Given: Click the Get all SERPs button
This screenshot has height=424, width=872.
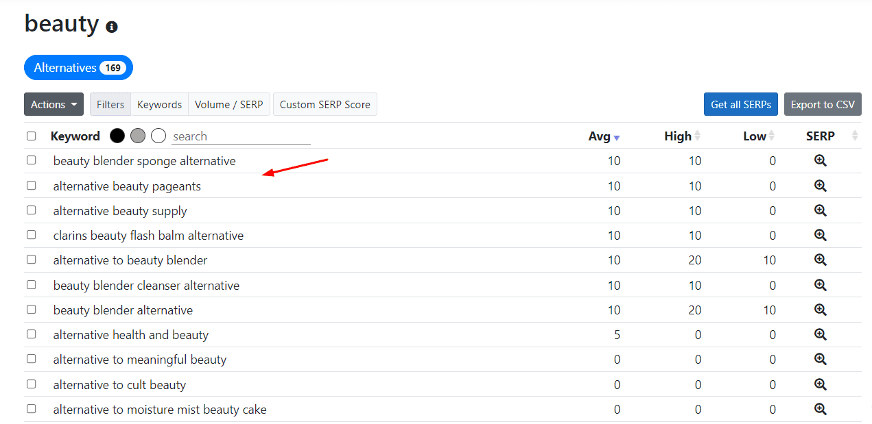Looking at the screenshot, I should pyautogui.click(x=740, y=104).
